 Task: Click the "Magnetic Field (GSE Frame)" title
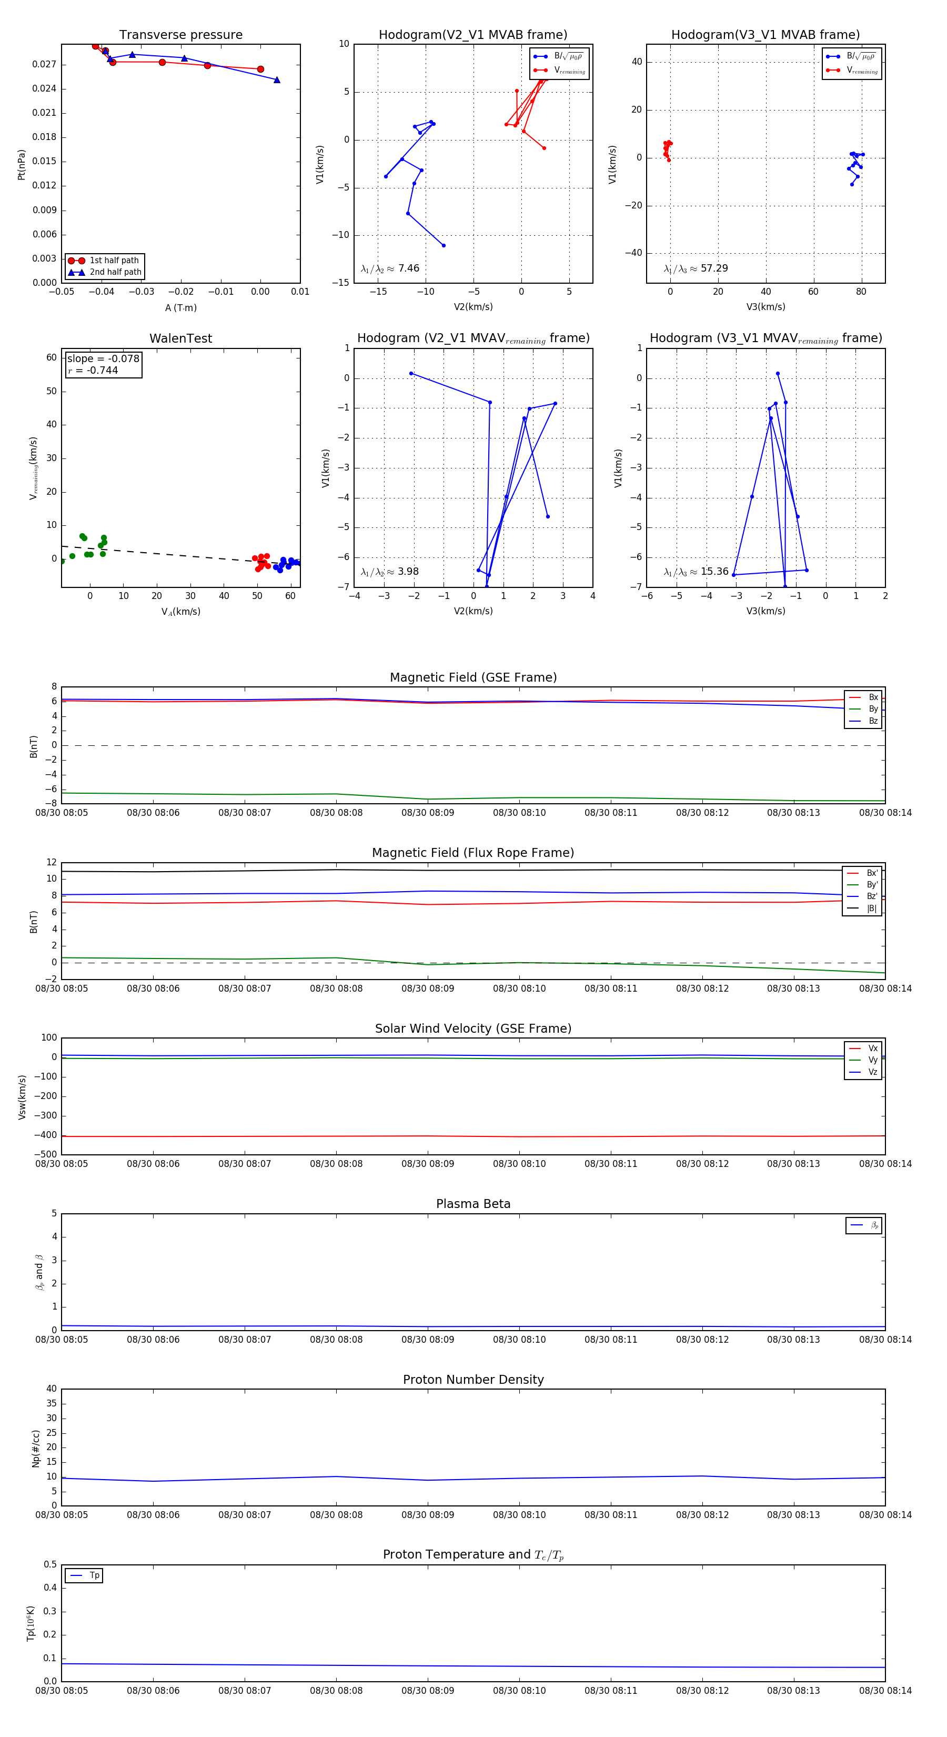[x=473, y=677]
